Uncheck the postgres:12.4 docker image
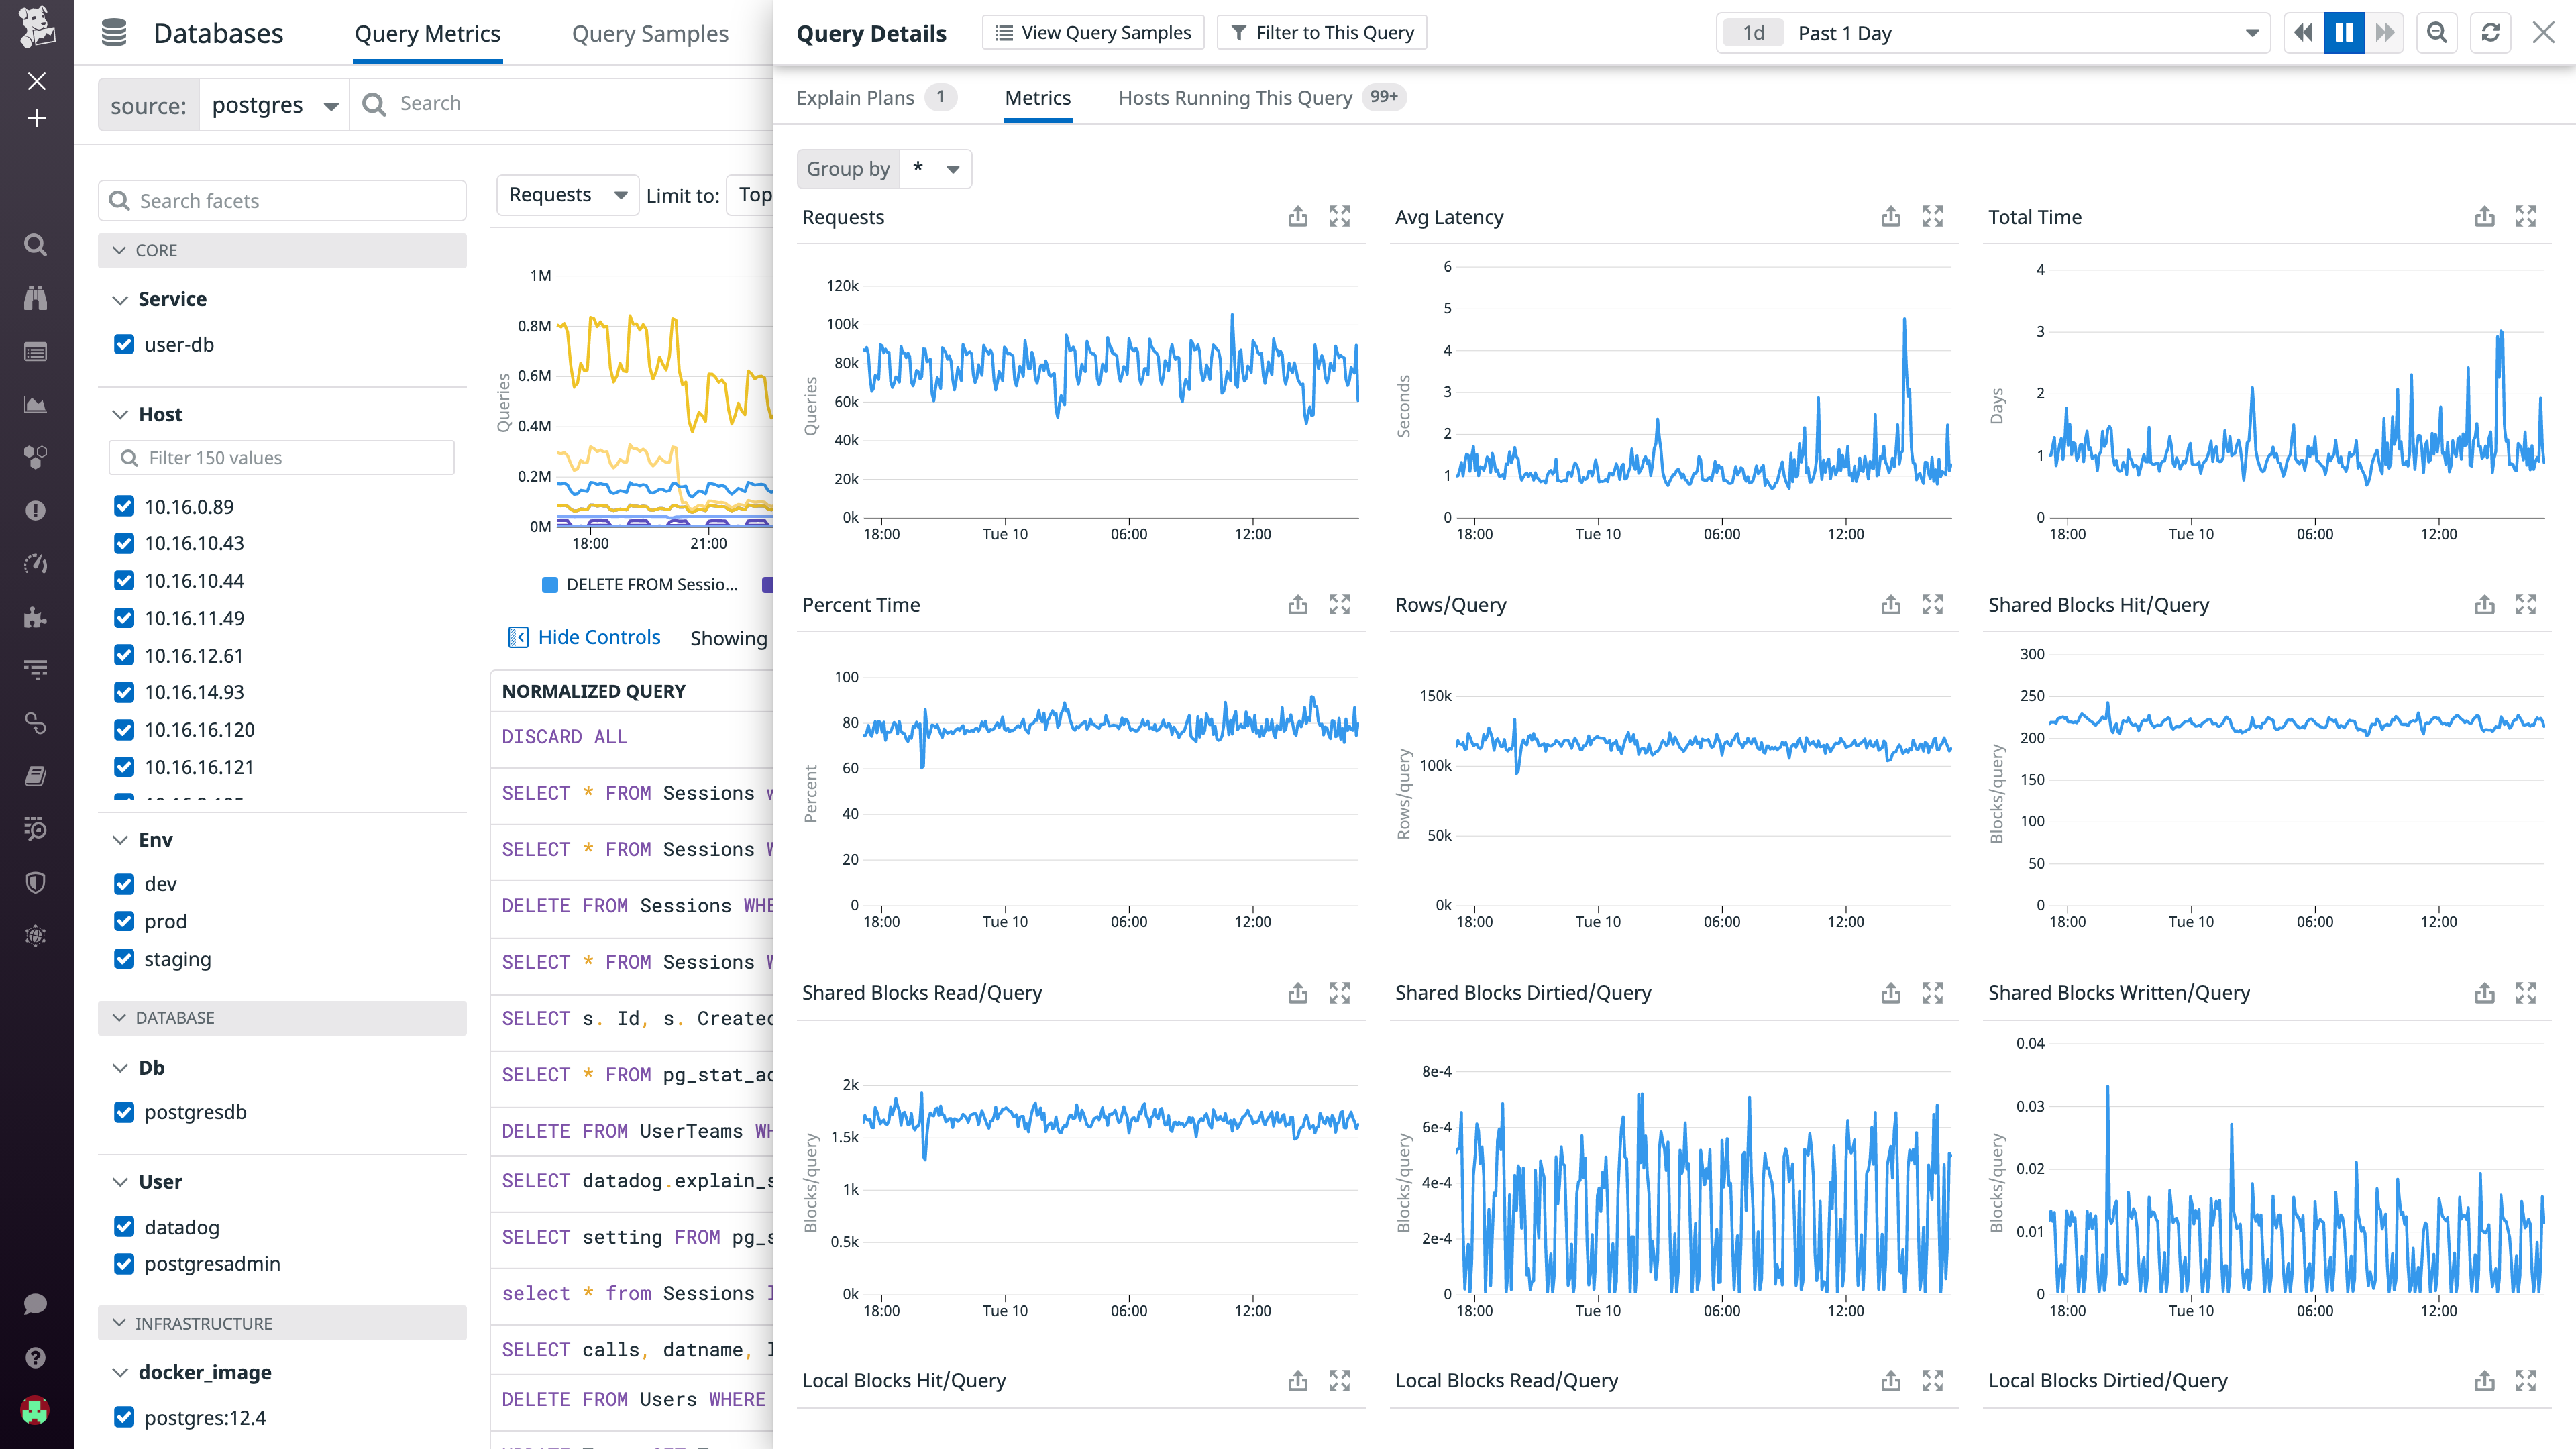 click(124, 1417)
